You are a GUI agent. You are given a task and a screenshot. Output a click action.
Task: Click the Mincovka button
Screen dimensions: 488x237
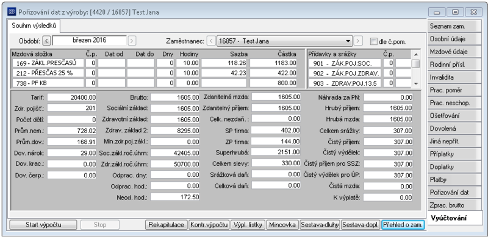(282, 225)
